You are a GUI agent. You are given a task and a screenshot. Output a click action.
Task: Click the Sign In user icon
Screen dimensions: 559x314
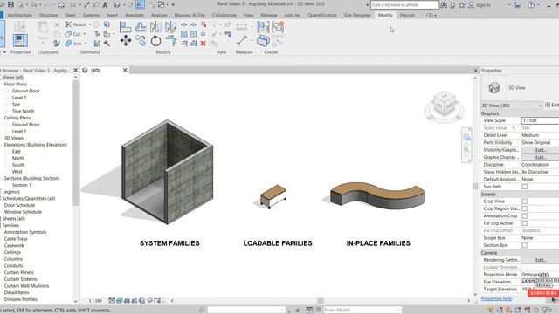tap(471, 5)
